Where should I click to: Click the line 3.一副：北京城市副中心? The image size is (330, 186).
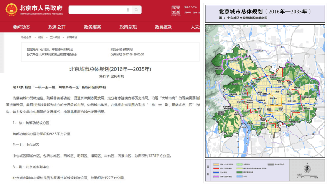point(31,167)
